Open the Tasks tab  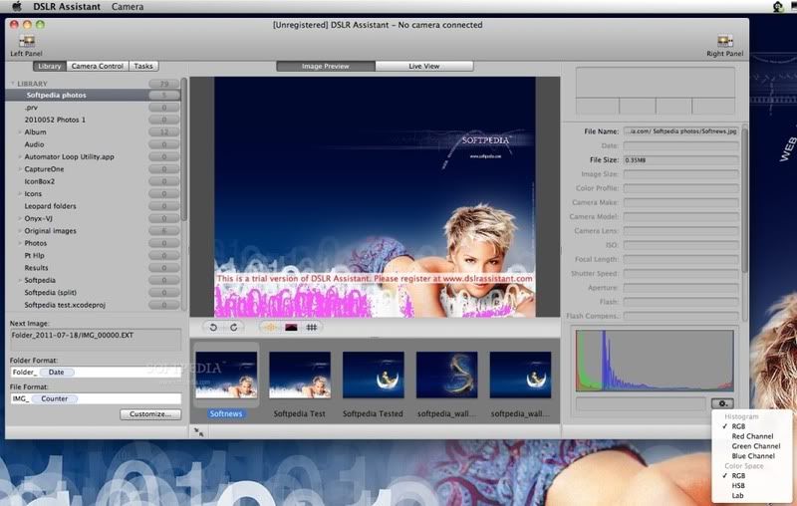(x=143, y=66)
